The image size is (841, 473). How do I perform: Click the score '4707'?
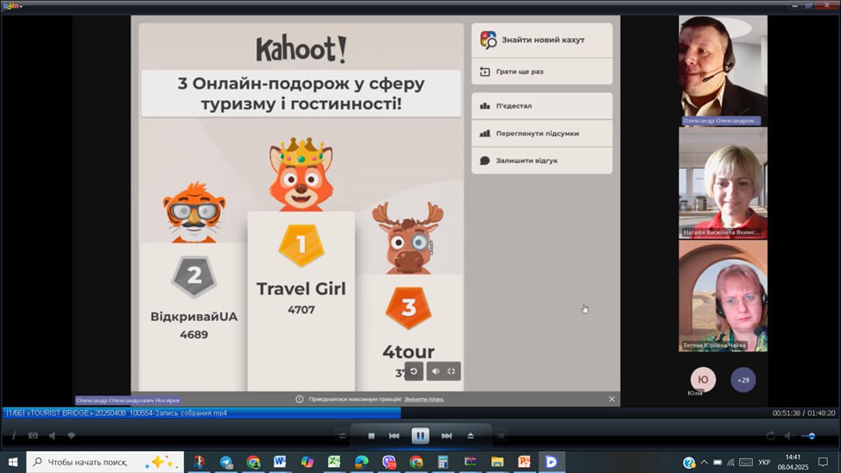[x=300, y=309]
